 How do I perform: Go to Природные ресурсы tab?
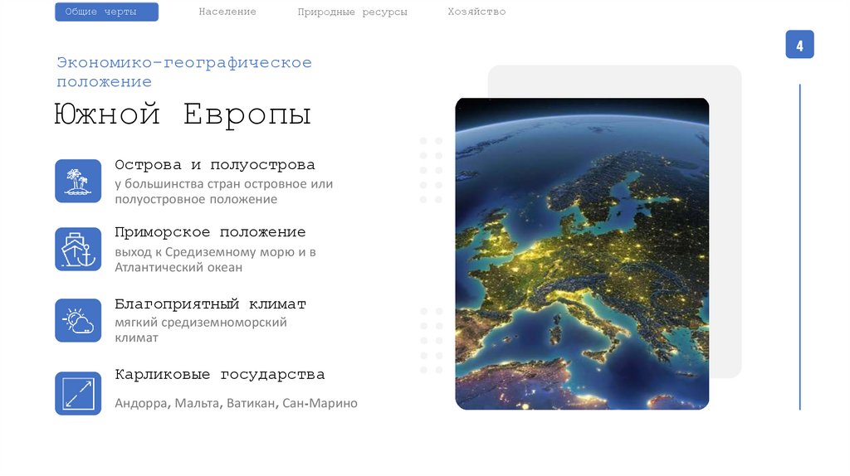(x=352, y=12)
